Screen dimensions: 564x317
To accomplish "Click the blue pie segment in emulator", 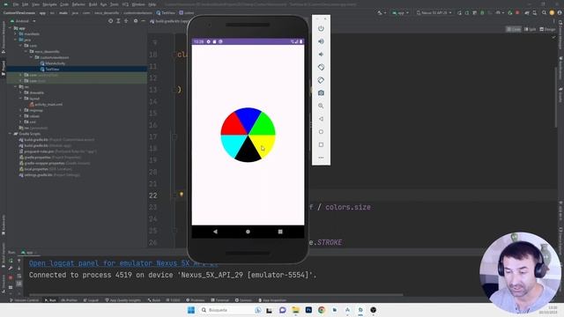I will (x=248, y=119).
